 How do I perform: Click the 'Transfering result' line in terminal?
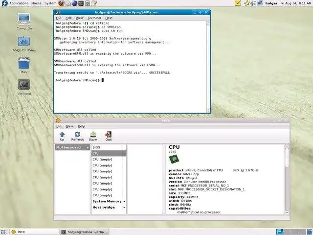tap(112, 73)
